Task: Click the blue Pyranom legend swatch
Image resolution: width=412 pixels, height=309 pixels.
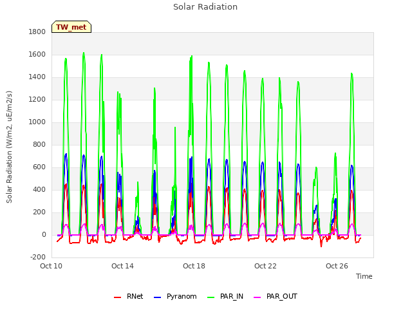Action: pos(157,297)
